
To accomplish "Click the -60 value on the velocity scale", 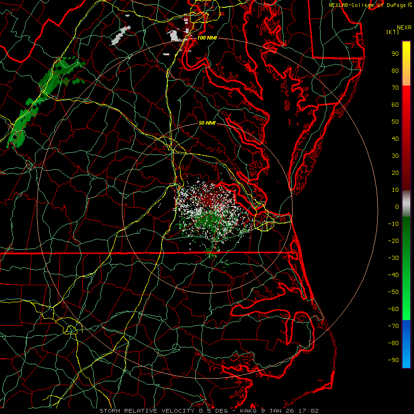I will [x=393, y=309].
